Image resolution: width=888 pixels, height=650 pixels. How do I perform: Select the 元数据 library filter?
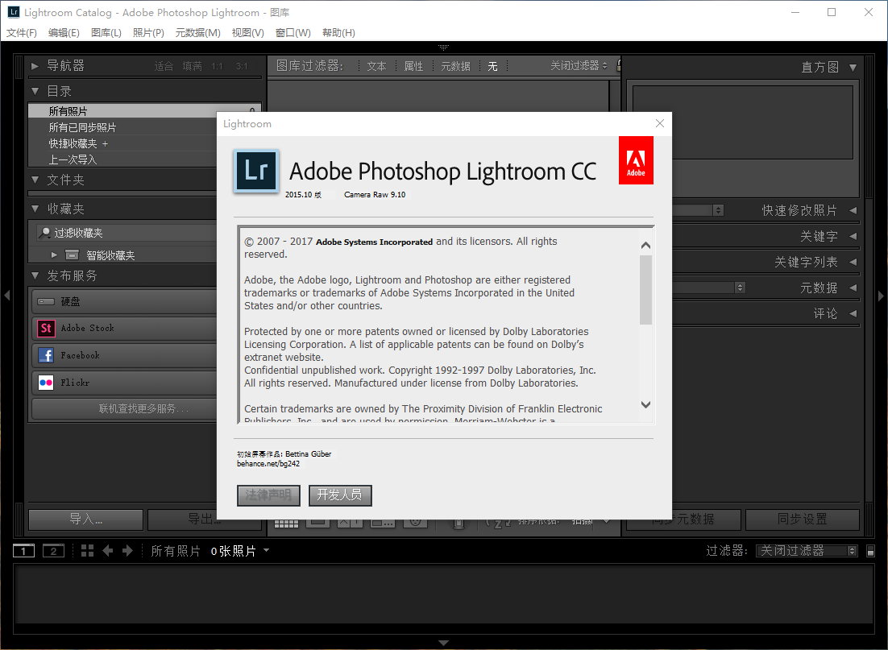click(455, 66)
